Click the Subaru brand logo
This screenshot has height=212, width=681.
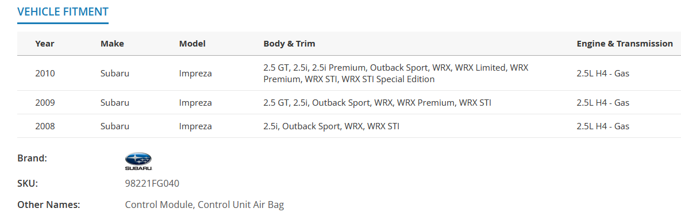[138, 161]
